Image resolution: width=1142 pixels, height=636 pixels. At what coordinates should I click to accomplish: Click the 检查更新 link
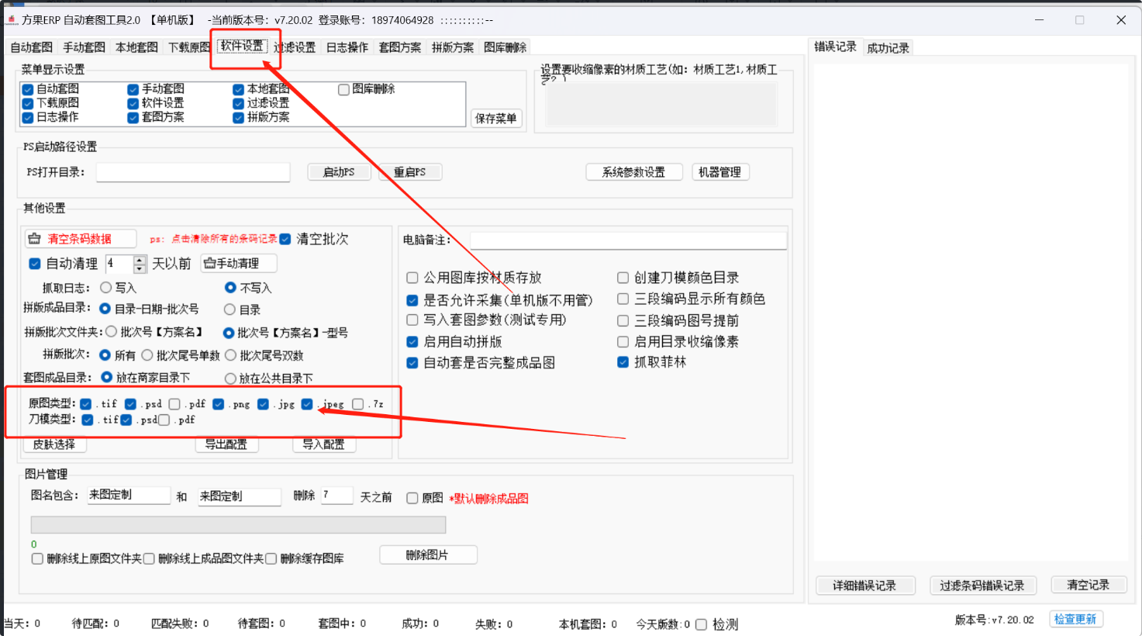point(1075,619)
